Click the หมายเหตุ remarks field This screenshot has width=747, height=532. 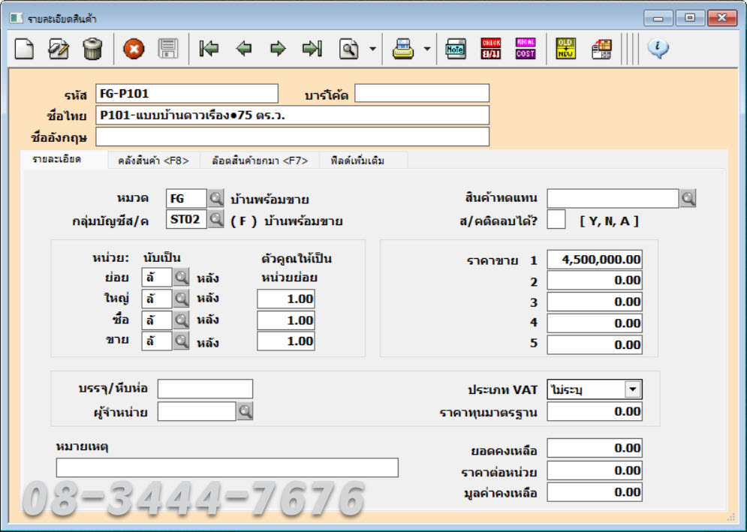[227, 467]
